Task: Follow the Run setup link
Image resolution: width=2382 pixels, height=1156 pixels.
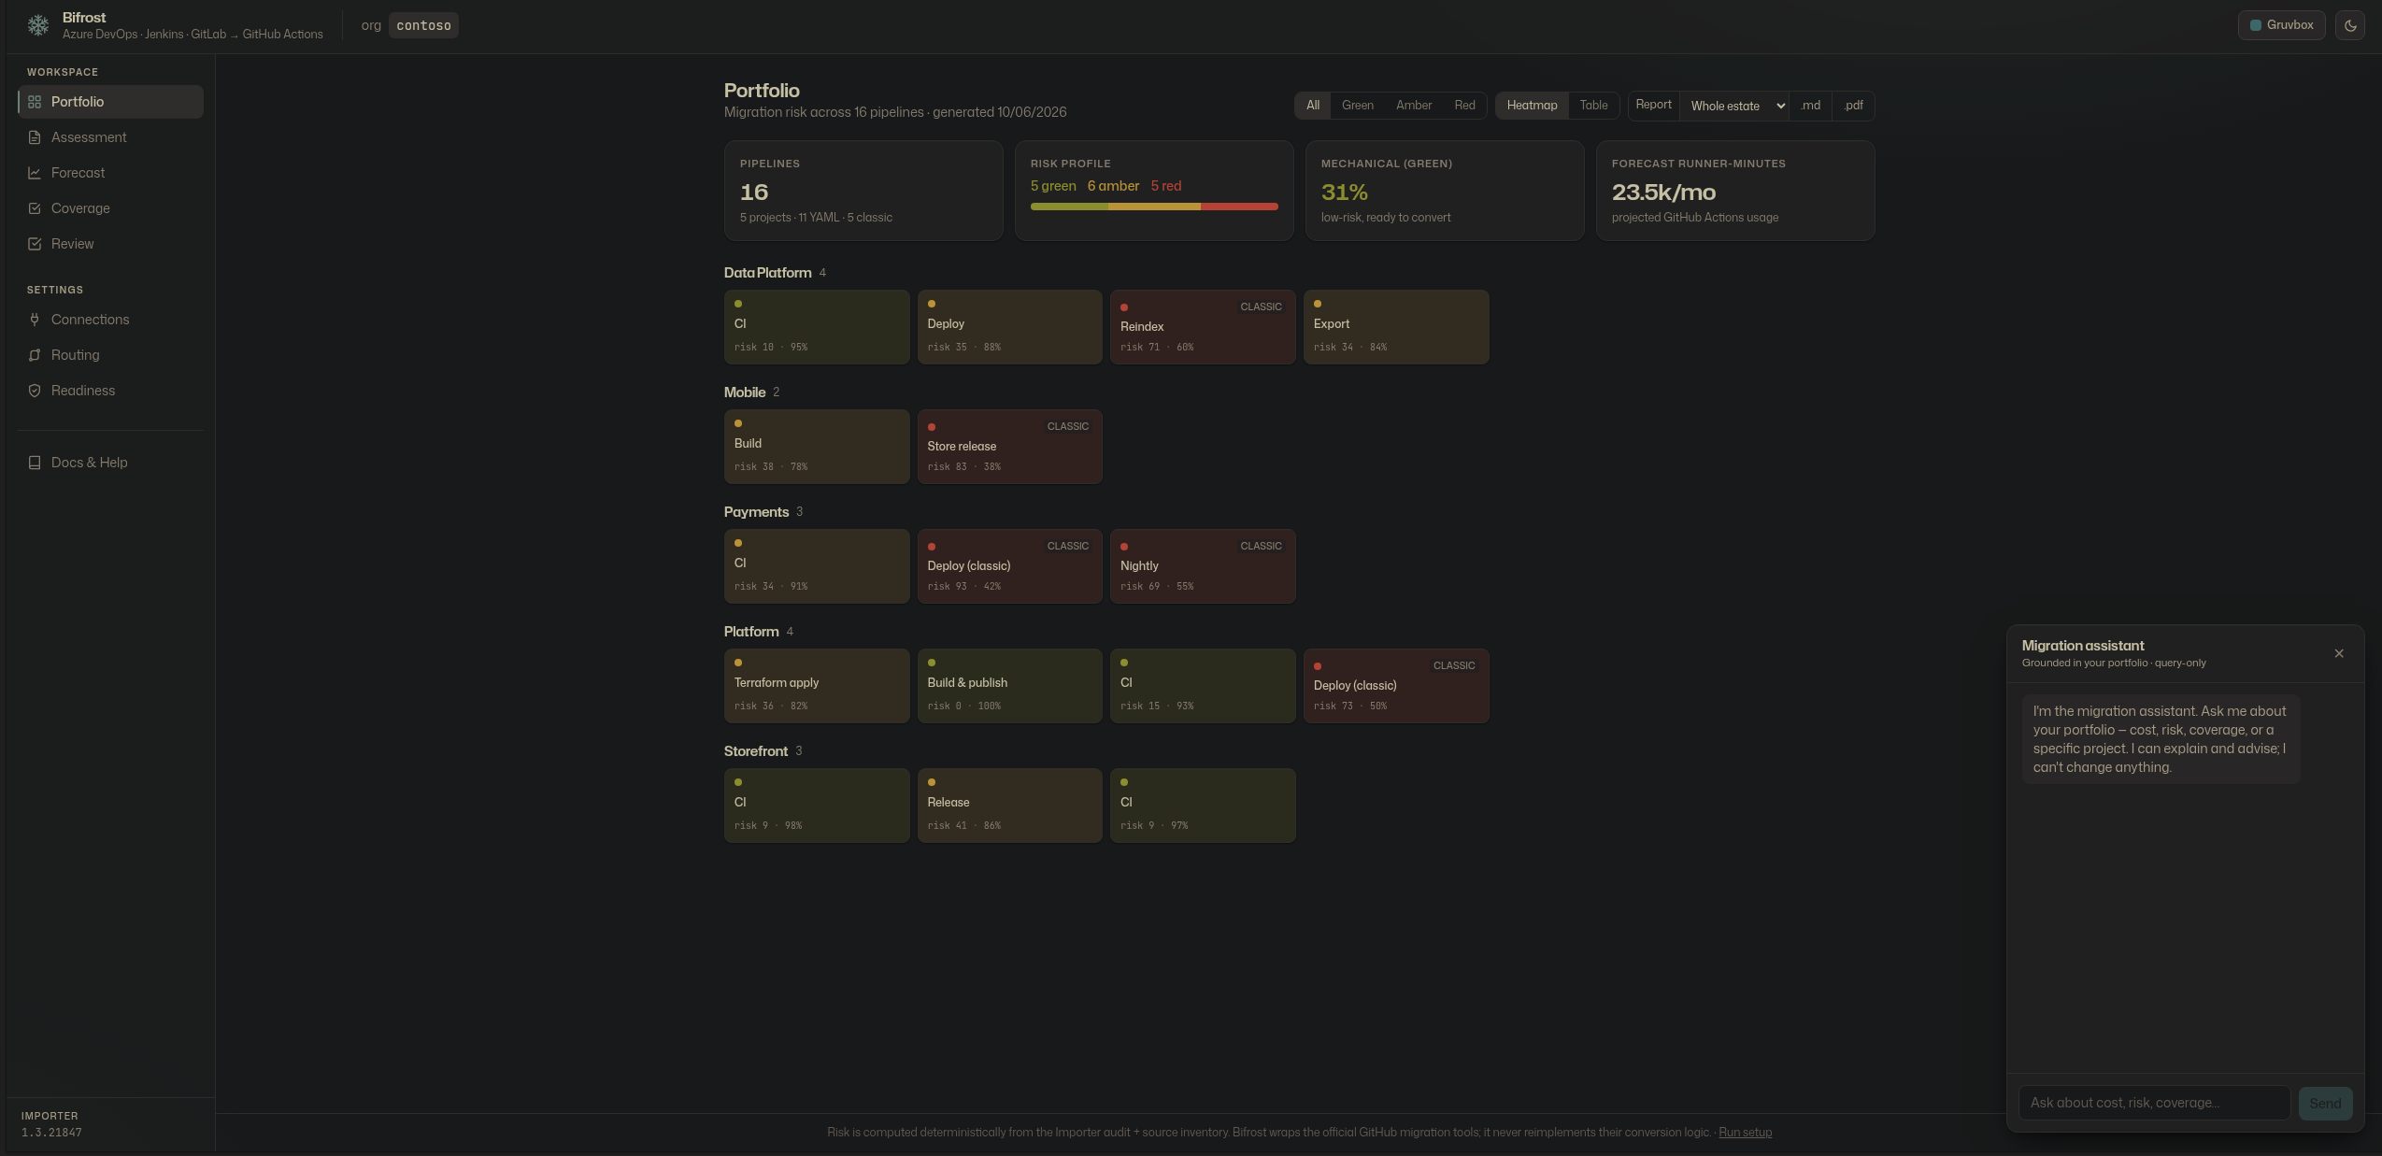Action: (x=1745, y=1132)
